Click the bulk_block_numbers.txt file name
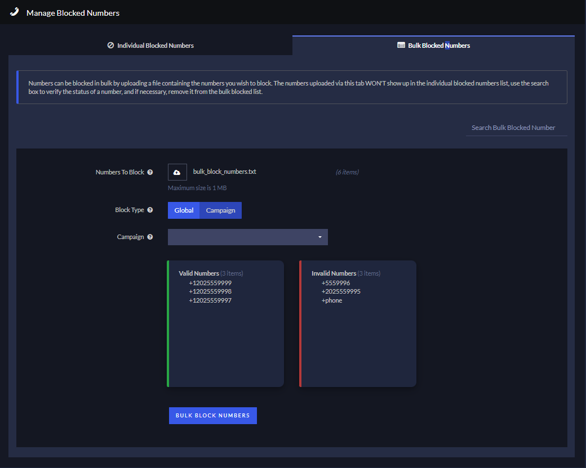This screenshot has height=468, width=586. [x=225, y=172]
